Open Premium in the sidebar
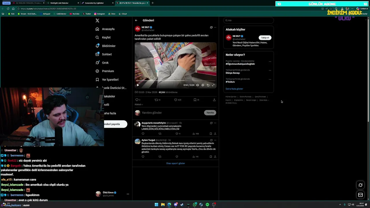Viewport: 370px width, 208px height. tap(105, 71)
